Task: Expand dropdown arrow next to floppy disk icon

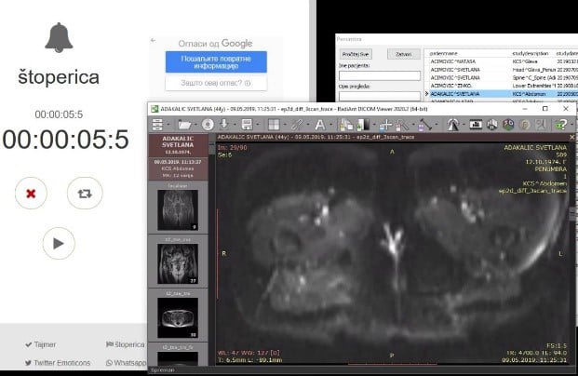Action: [x=257, y=125]
